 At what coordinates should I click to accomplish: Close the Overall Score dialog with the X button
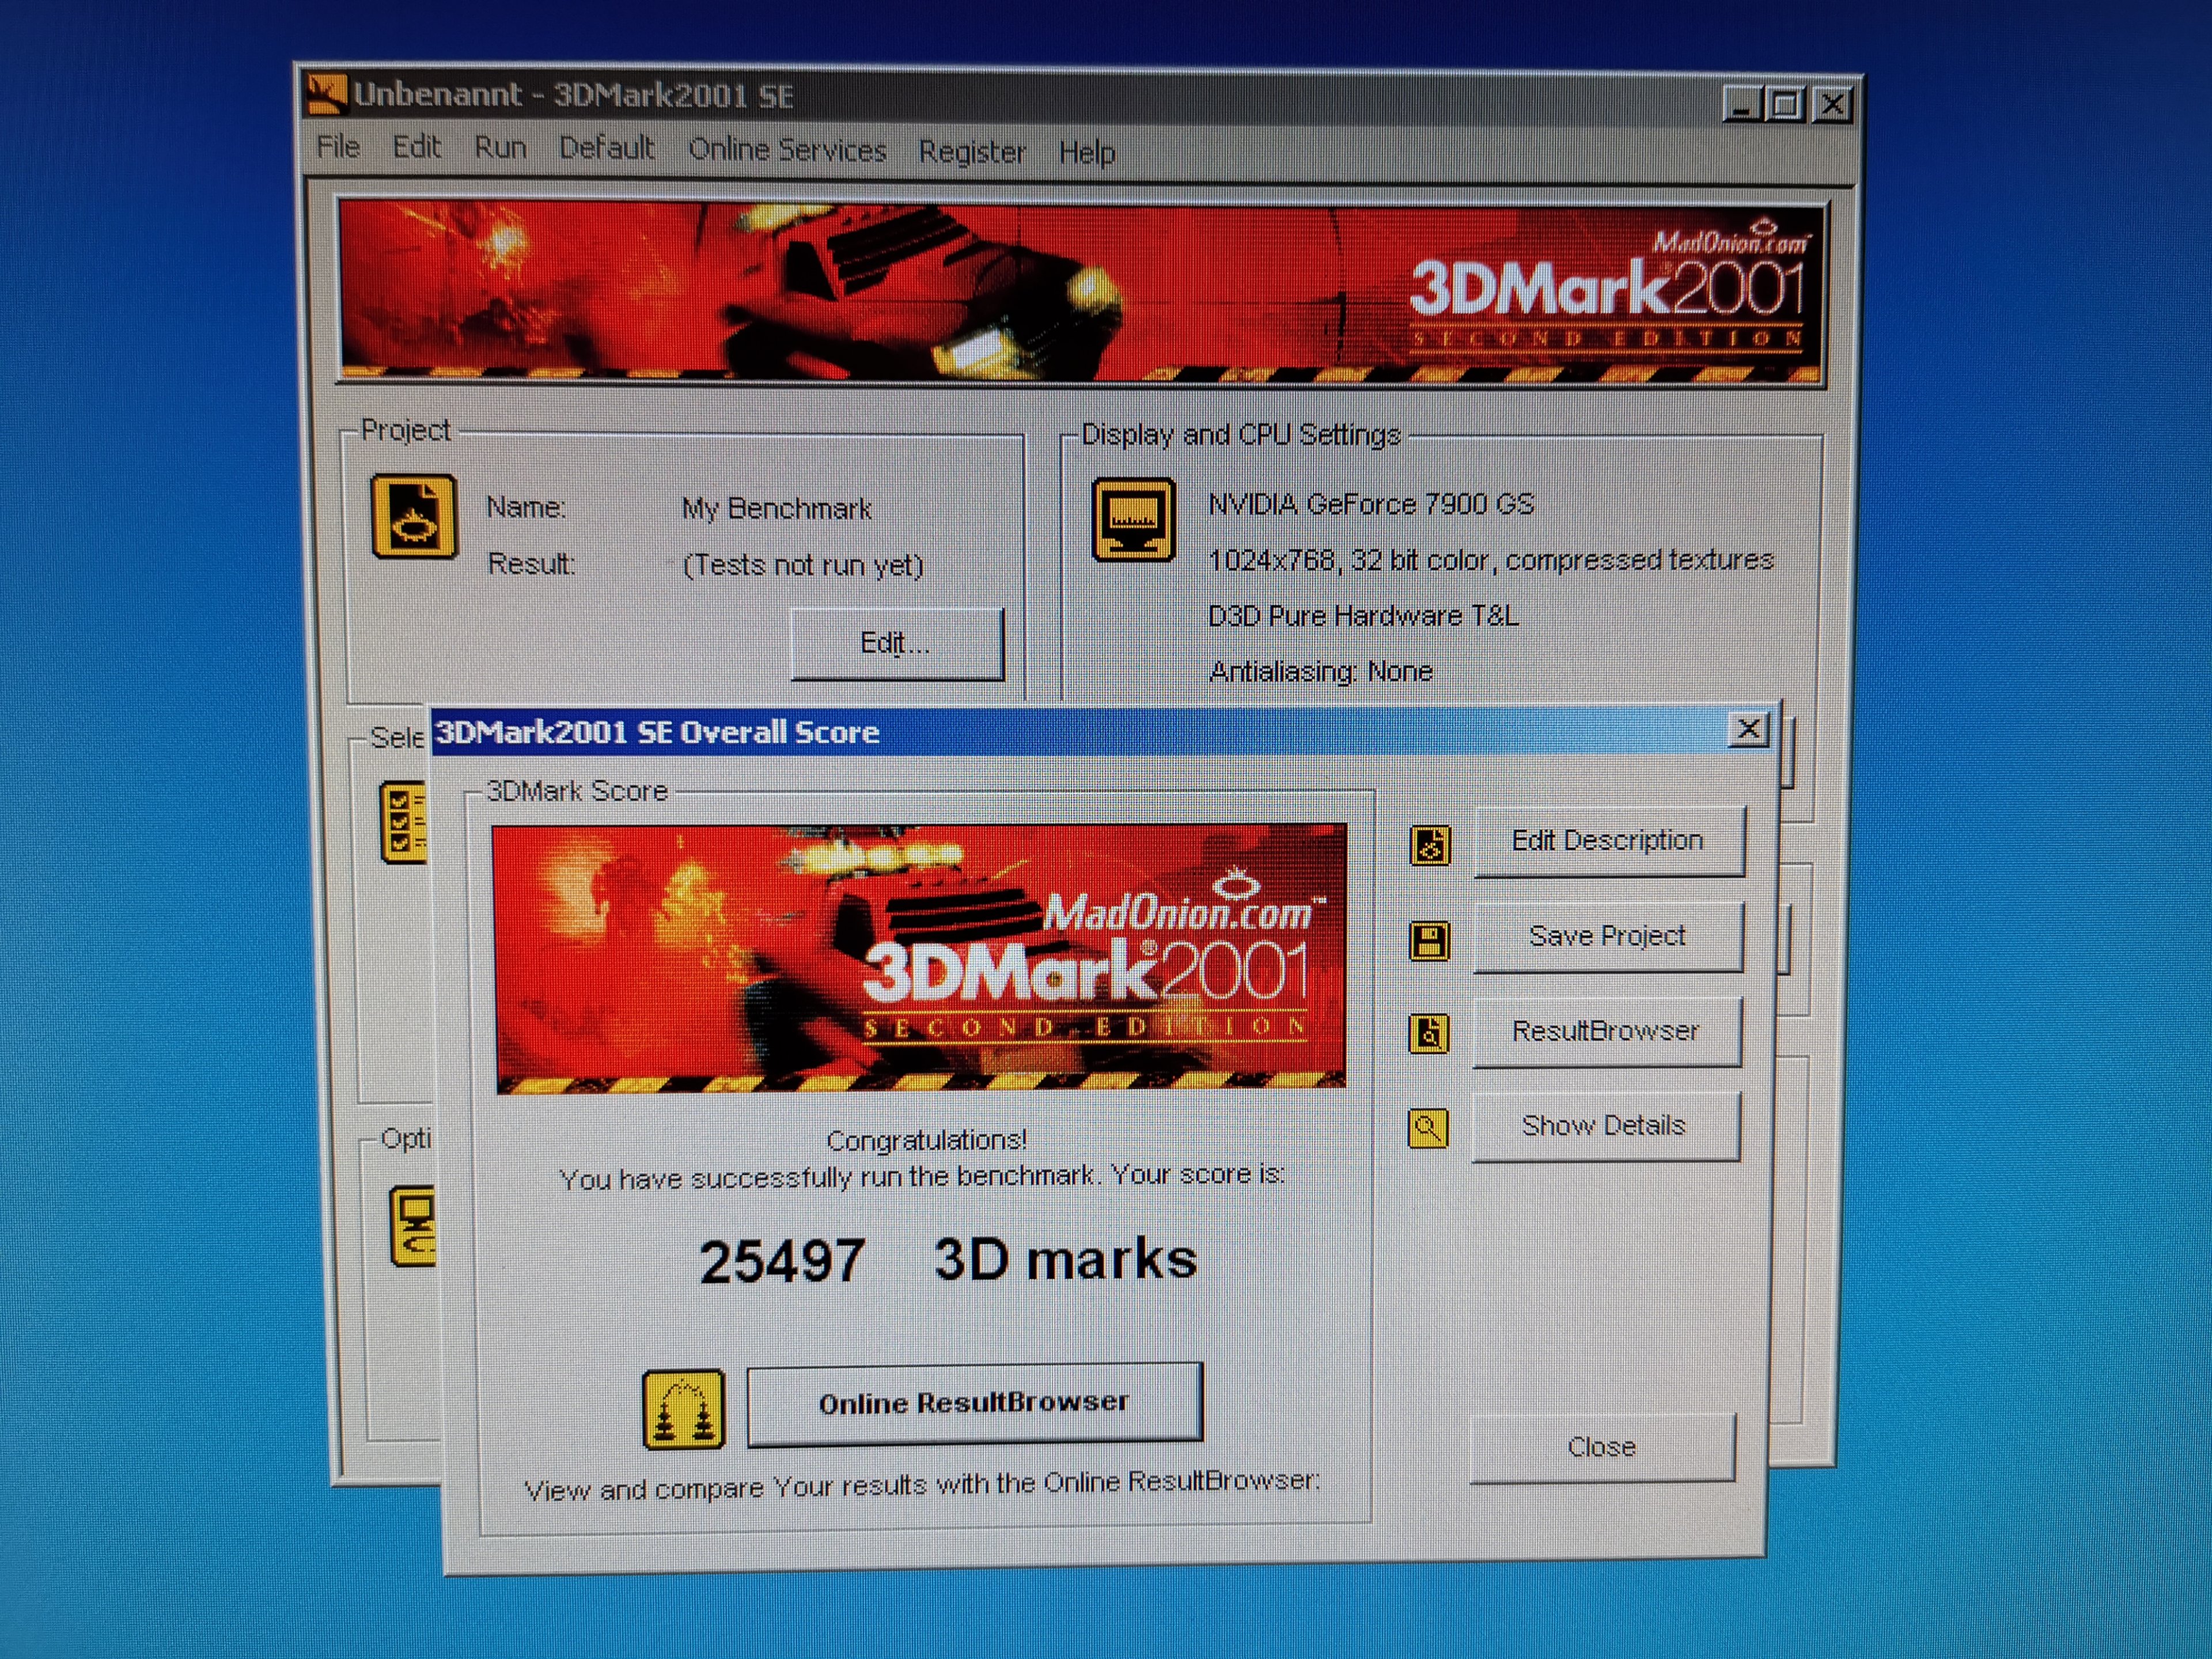[x=1748, y=730]
